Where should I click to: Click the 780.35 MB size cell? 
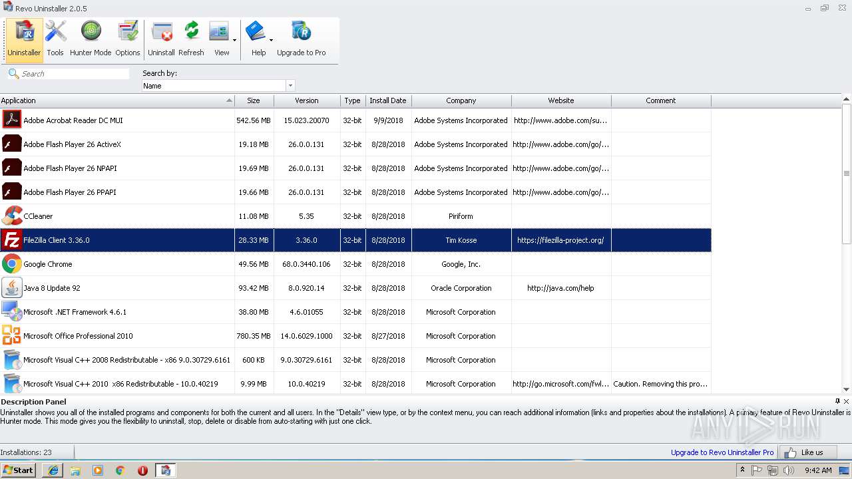254,336
